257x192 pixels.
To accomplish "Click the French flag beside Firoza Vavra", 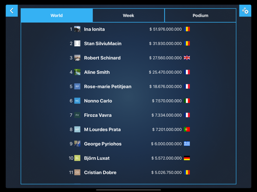I will (x=187, y=115).
